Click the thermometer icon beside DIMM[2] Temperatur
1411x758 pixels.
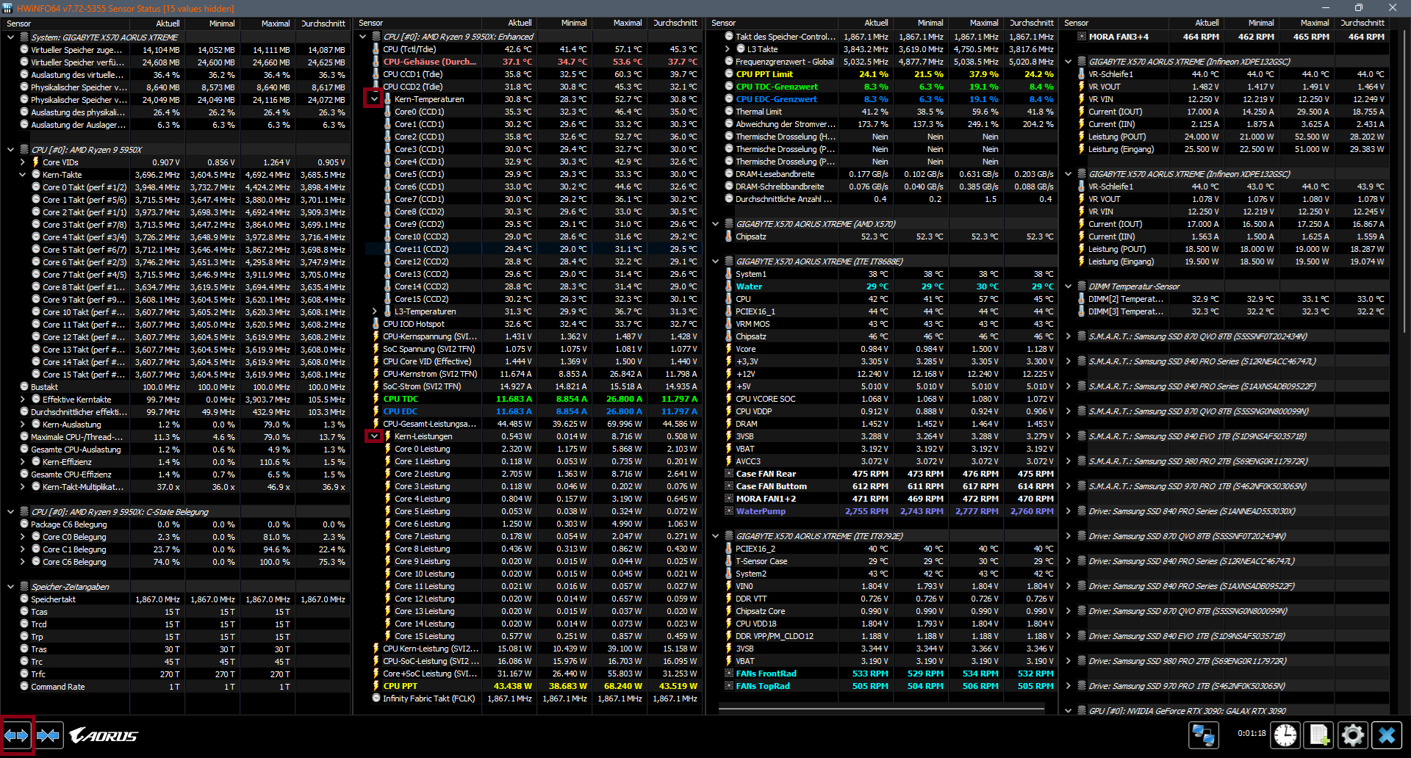(1082, 299)
